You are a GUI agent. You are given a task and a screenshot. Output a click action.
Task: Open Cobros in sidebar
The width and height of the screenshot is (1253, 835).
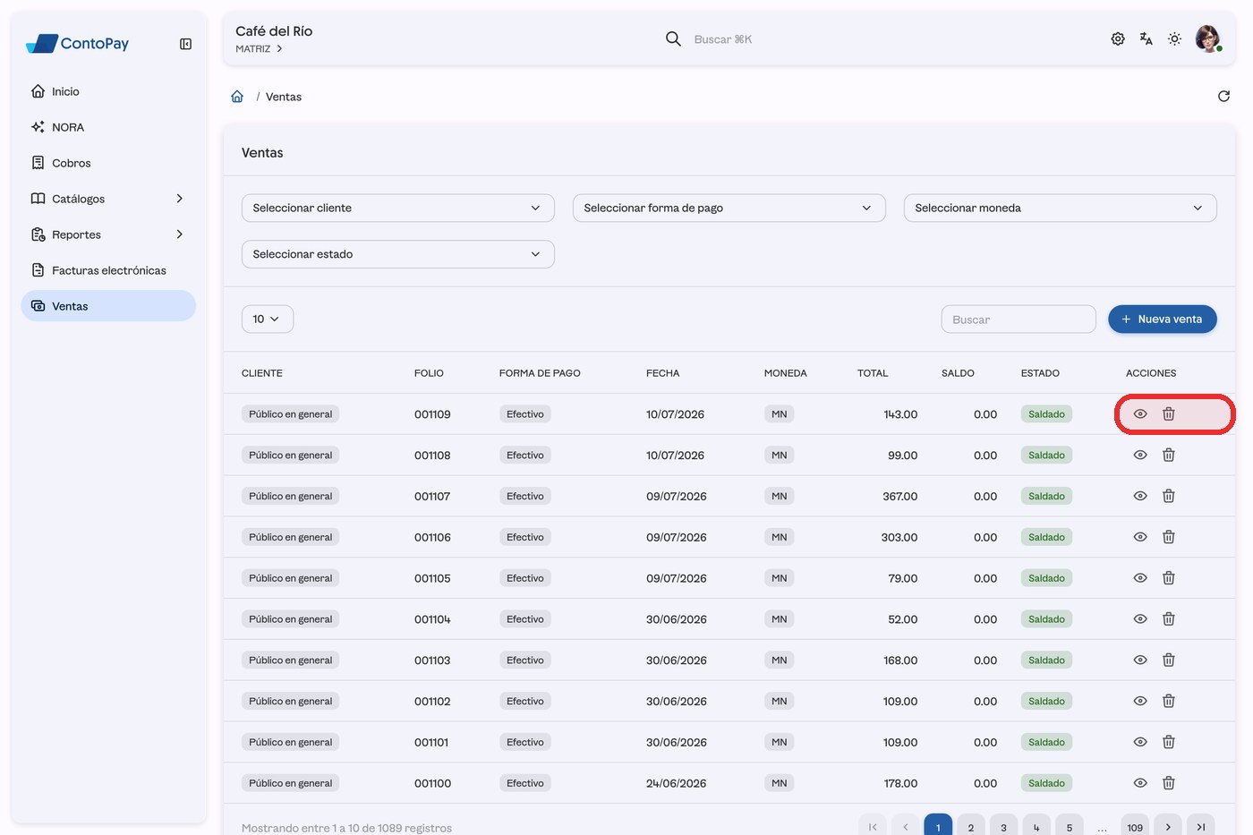click(108, 163)
